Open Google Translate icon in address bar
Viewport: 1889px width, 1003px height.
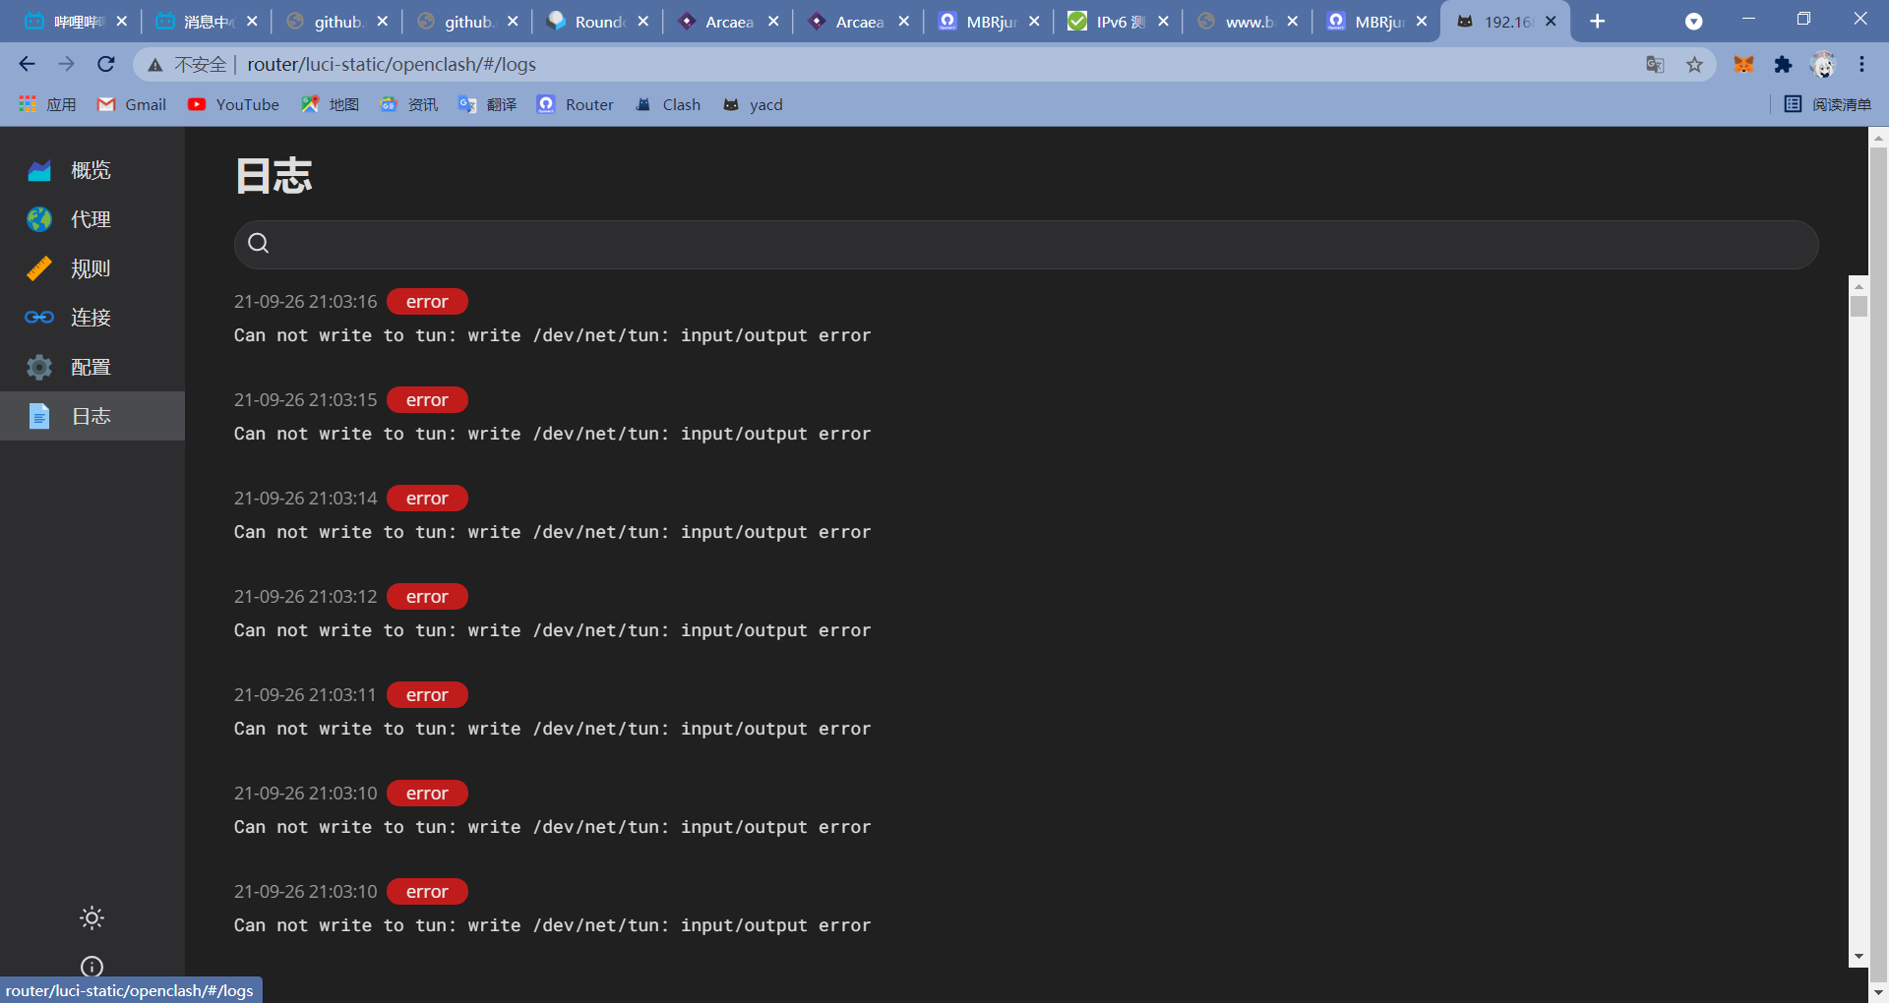click(x=1656, y=64)
